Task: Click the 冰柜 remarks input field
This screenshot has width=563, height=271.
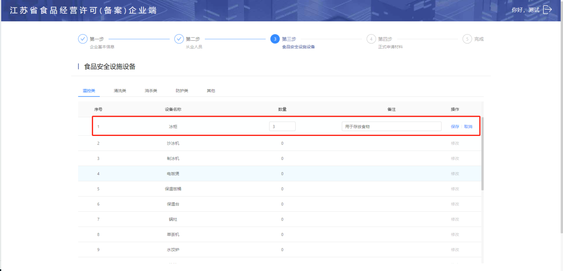Action: pyautogui.click(x=391, y=127)
